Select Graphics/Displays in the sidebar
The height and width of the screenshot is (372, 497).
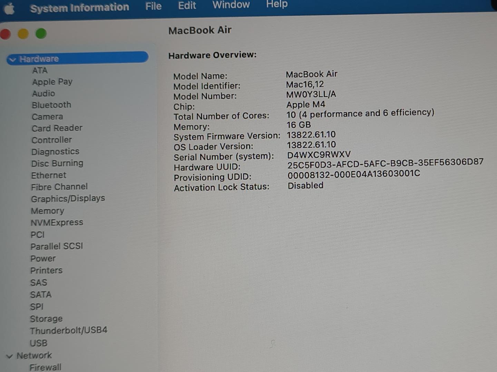[x=68, y=199]
